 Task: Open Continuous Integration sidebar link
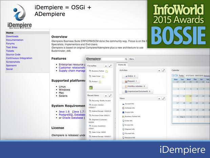[x=19, y=58]
